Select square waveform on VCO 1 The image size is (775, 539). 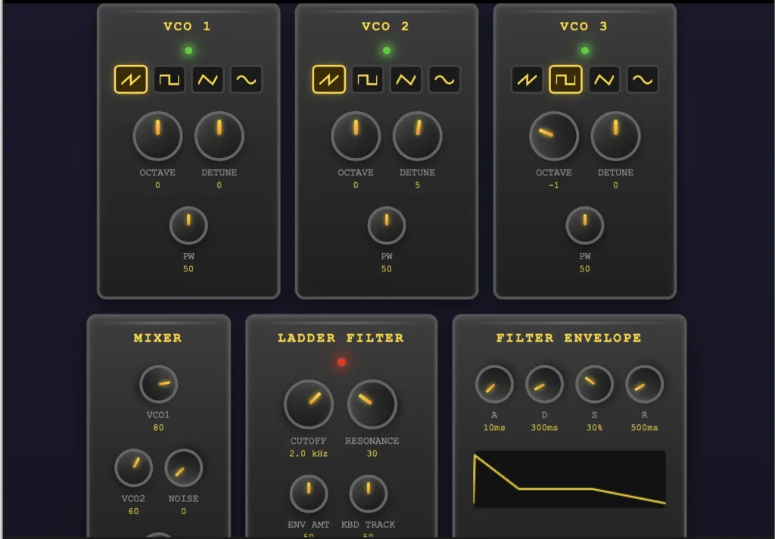(170, 79)
